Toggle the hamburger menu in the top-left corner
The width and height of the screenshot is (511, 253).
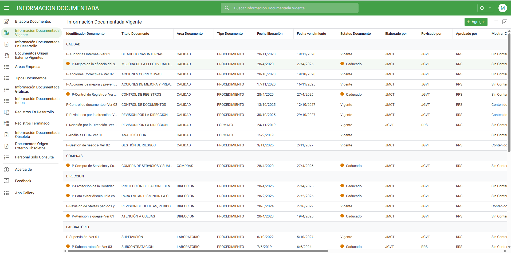(6, 8)
